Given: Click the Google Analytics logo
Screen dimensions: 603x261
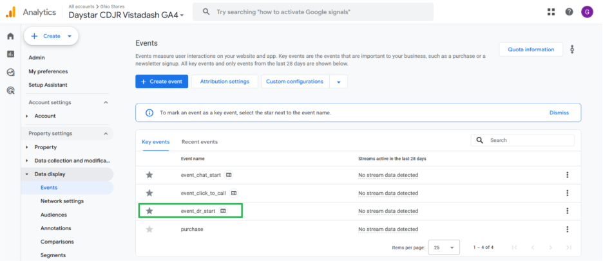Looking at the screenshot, I should (10, 12).
